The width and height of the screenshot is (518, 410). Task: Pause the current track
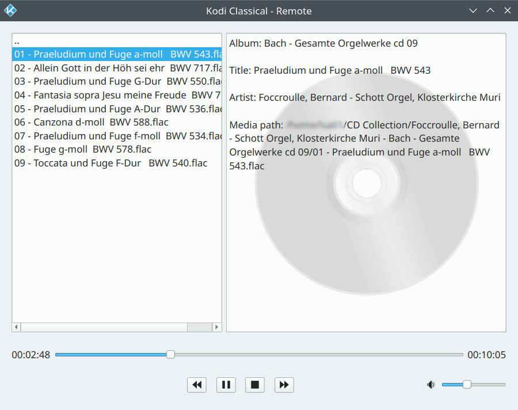click(x=226, y=385)
